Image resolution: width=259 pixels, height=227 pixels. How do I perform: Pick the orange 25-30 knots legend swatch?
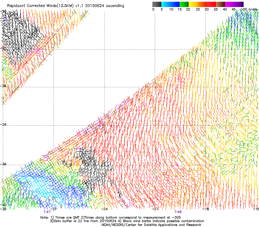(202, 4)
